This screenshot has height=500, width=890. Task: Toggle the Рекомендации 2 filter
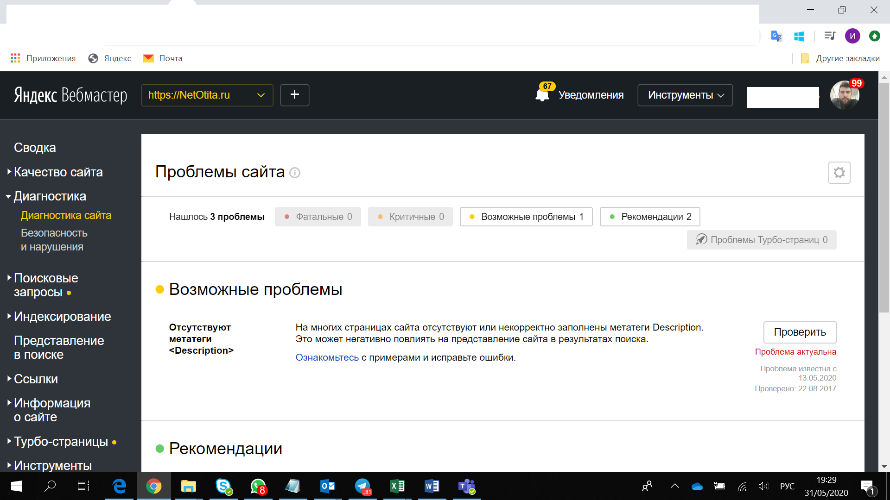coord(650,217)
